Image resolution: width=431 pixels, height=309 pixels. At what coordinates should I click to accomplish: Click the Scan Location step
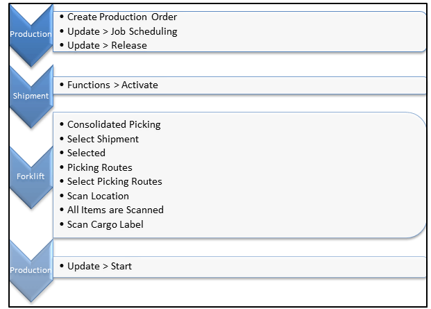[98, 196]
